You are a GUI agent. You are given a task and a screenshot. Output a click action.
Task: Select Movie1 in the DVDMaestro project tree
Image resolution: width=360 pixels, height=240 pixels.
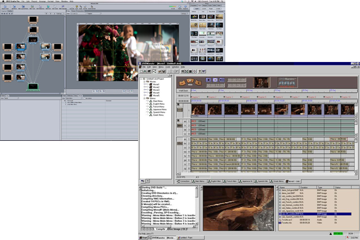[x=156, y=85]
